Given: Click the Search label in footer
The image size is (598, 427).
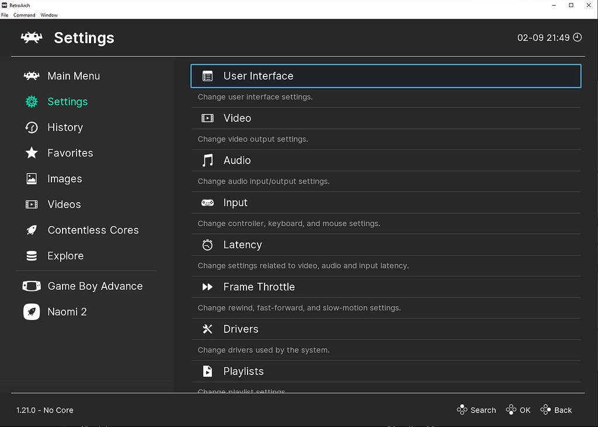Looking at the screenshot, I should tap(483, 410).
